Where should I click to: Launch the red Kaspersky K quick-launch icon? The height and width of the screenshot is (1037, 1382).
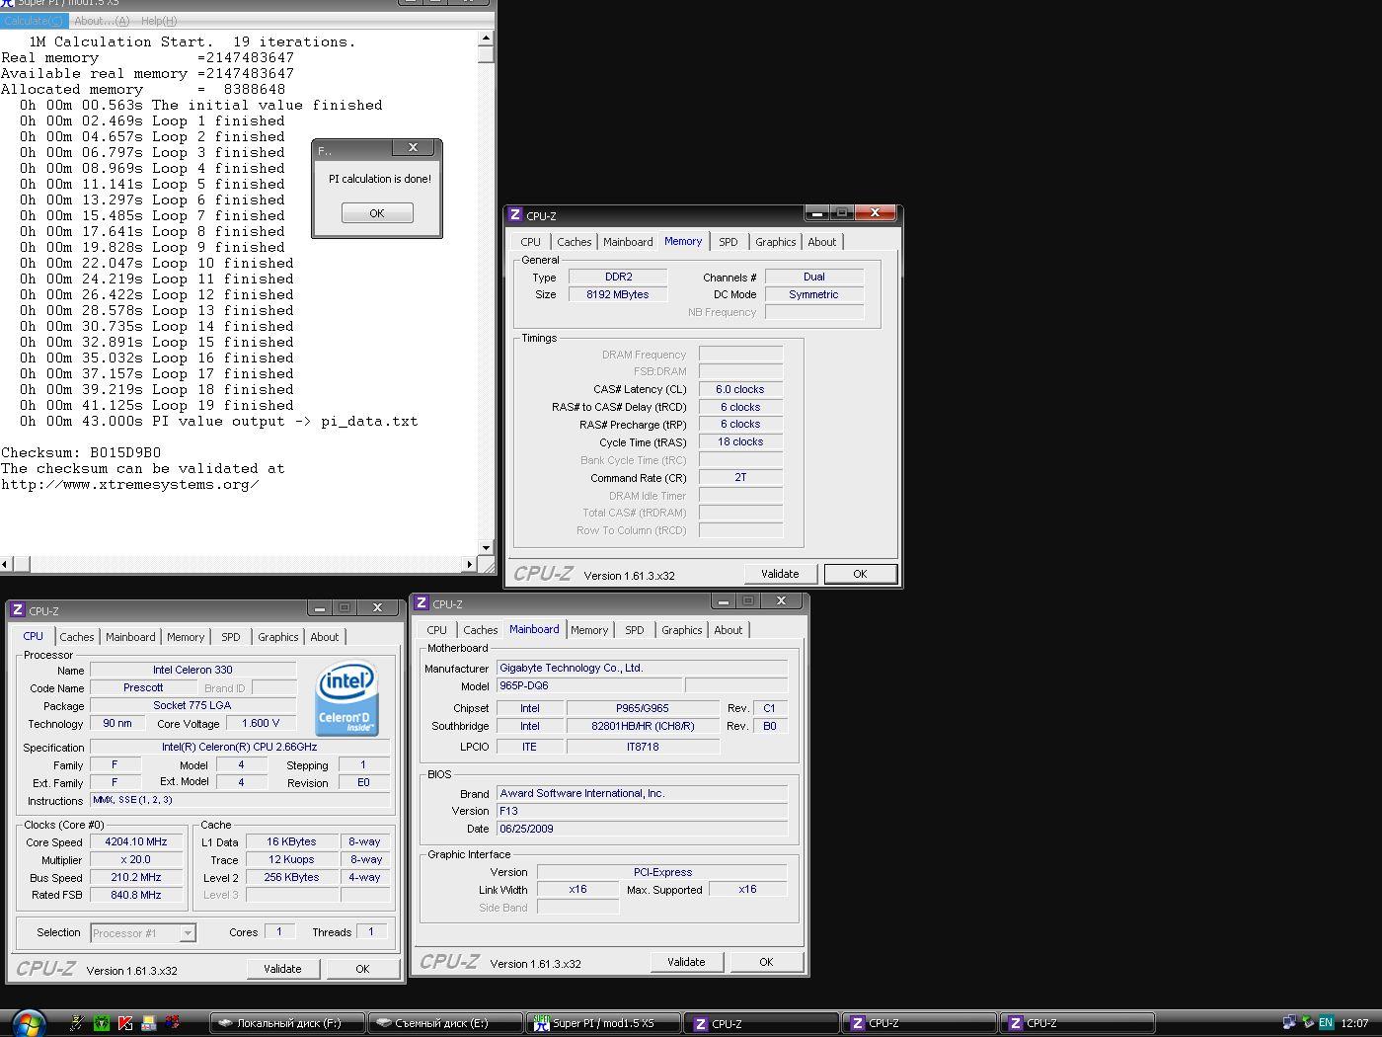[x=125, y=1023]
